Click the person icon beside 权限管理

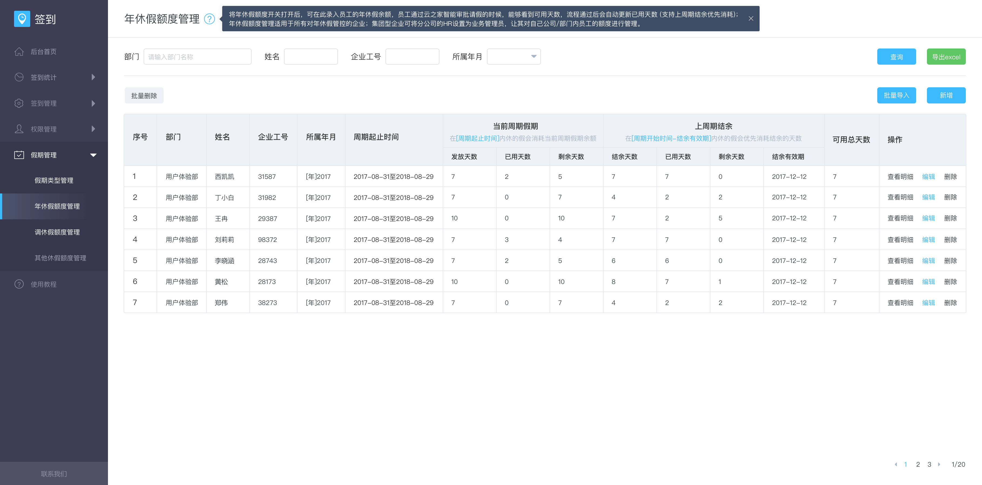19,129
